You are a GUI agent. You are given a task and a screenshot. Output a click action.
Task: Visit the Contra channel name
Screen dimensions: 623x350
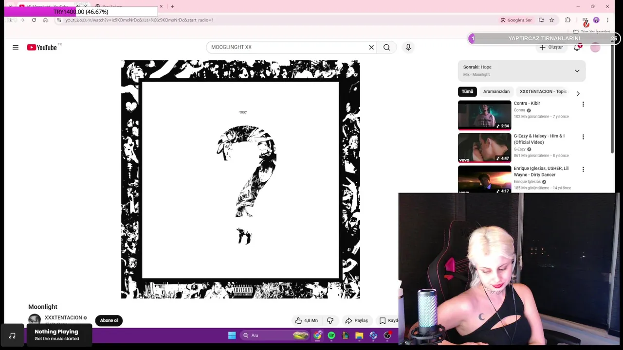click(519, 110)
